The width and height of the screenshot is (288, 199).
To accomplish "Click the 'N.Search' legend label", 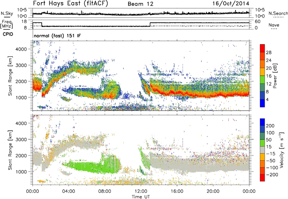I will (278, 13).
